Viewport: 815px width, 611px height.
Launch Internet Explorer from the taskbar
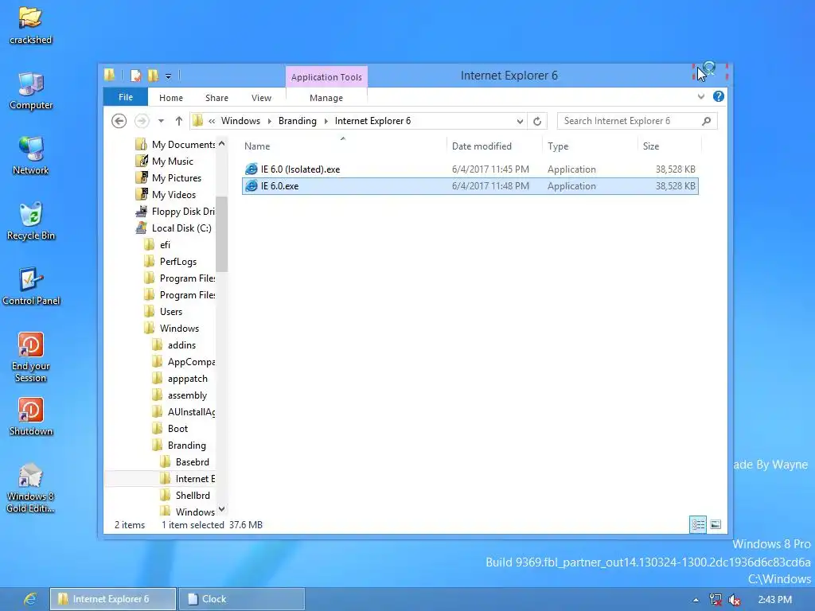pos(30,599)
